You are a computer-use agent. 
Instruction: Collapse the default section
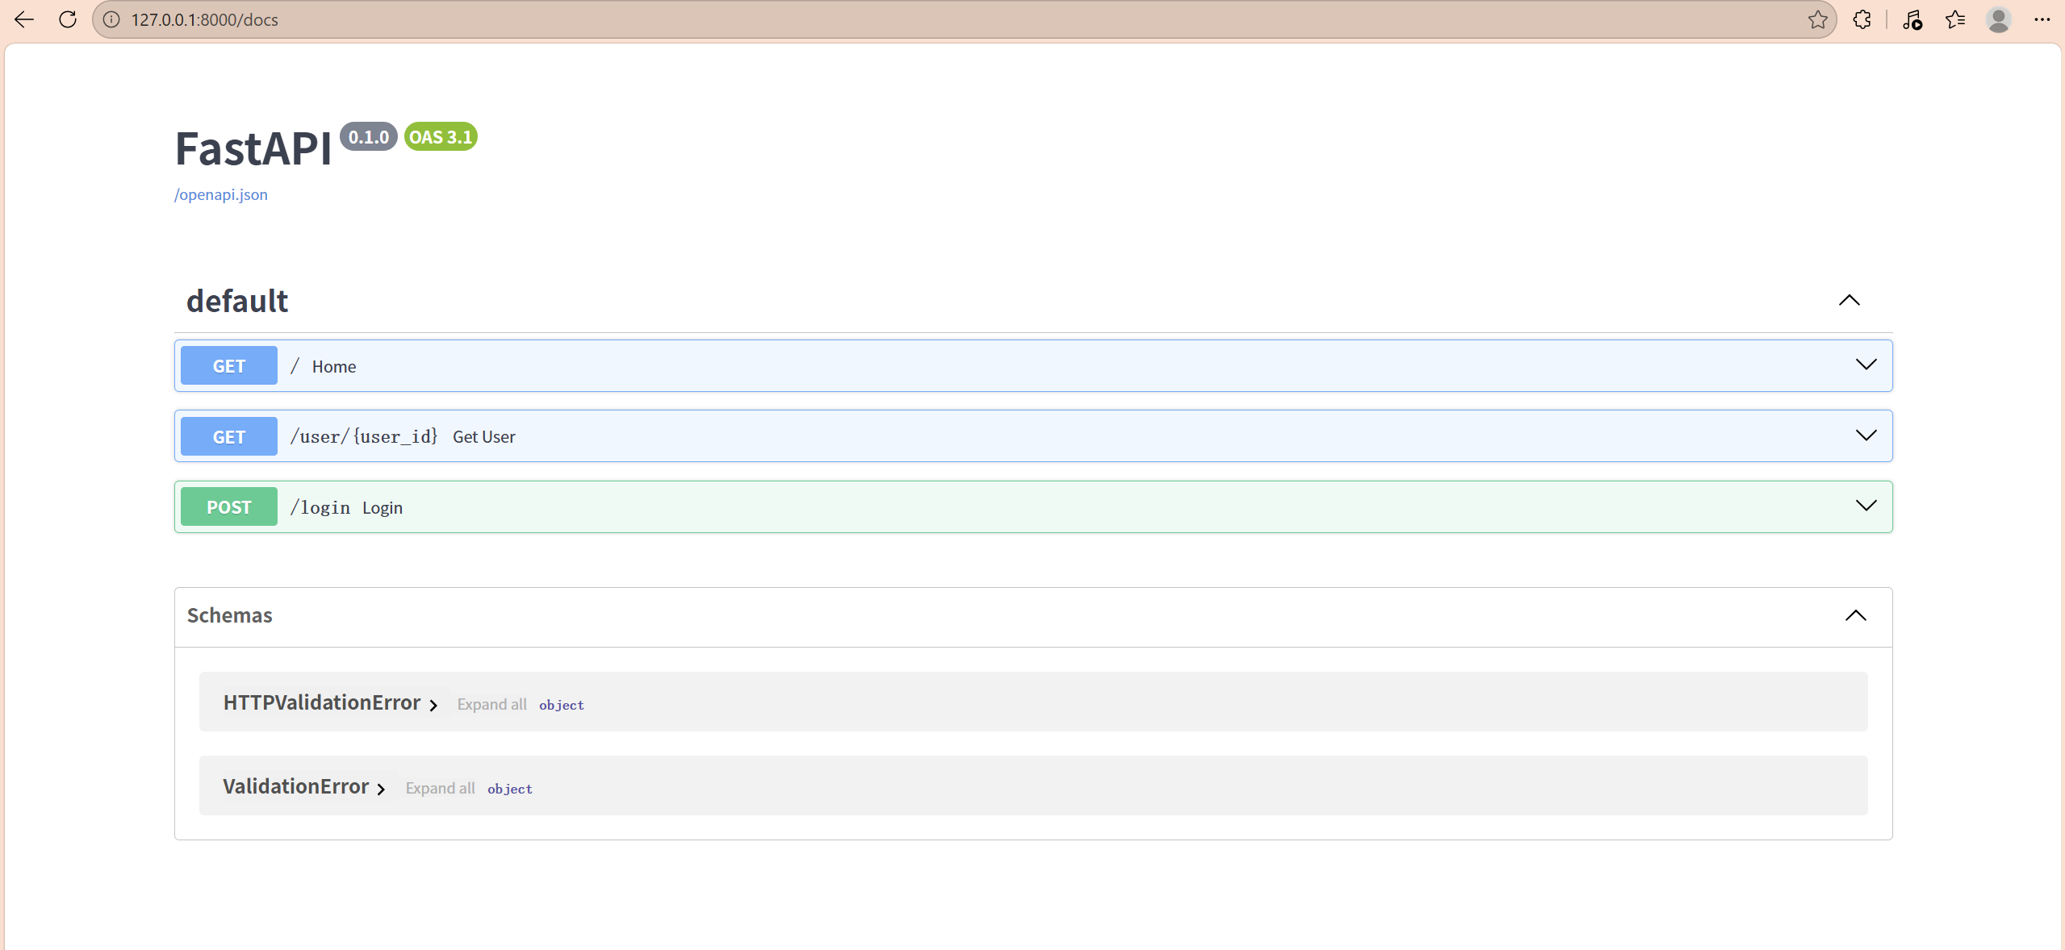click(1849, 300)
